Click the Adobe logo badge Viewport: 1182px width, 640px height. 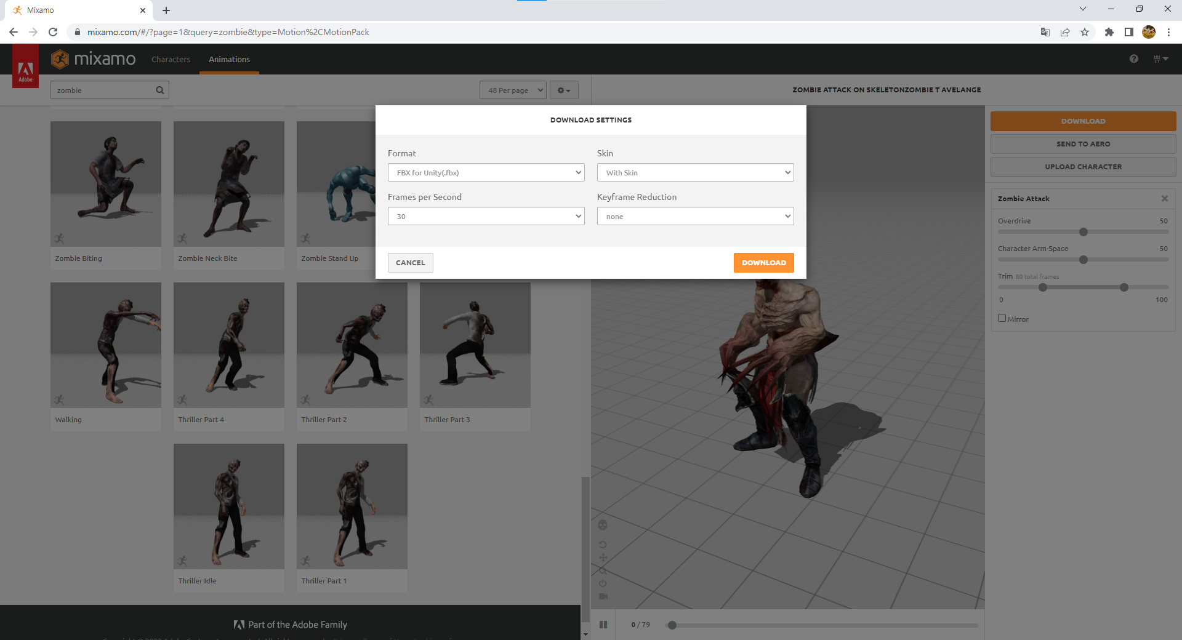pos(25,66)
